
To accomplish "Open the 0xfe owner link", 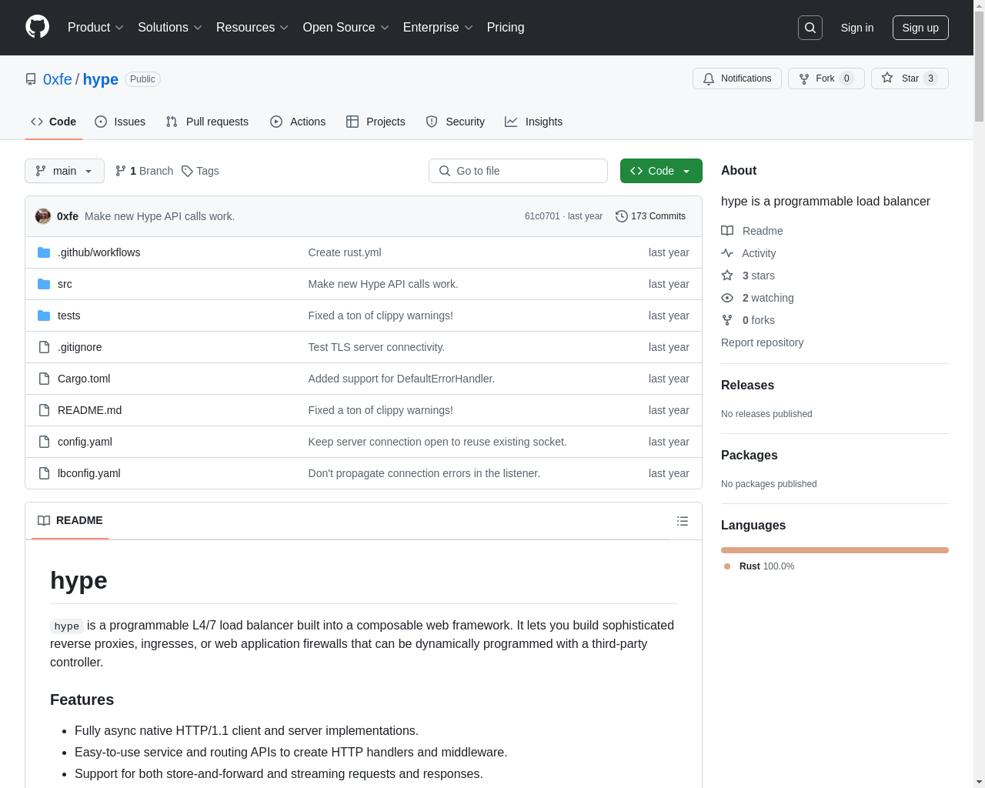I will point(58,79).
